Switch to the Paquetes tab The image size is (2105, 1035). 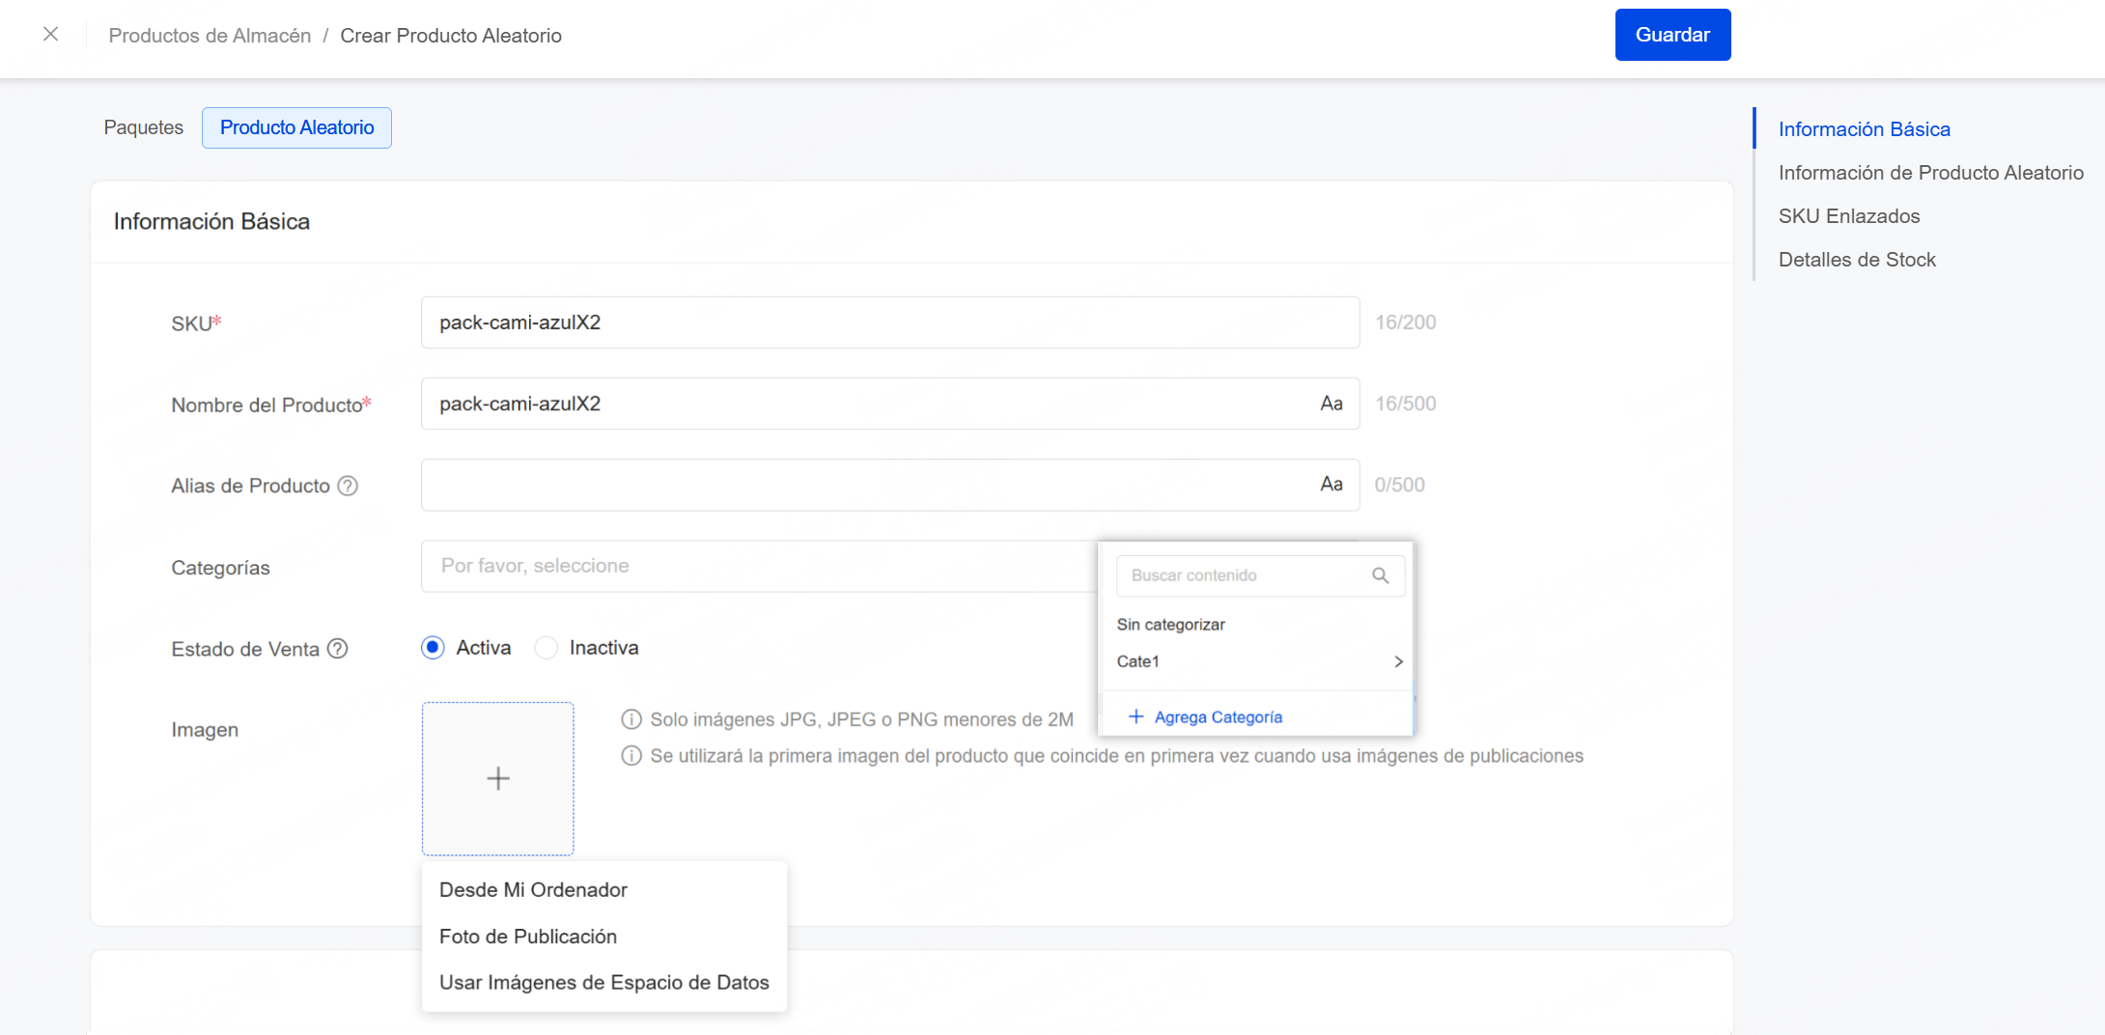click(144, 127)
